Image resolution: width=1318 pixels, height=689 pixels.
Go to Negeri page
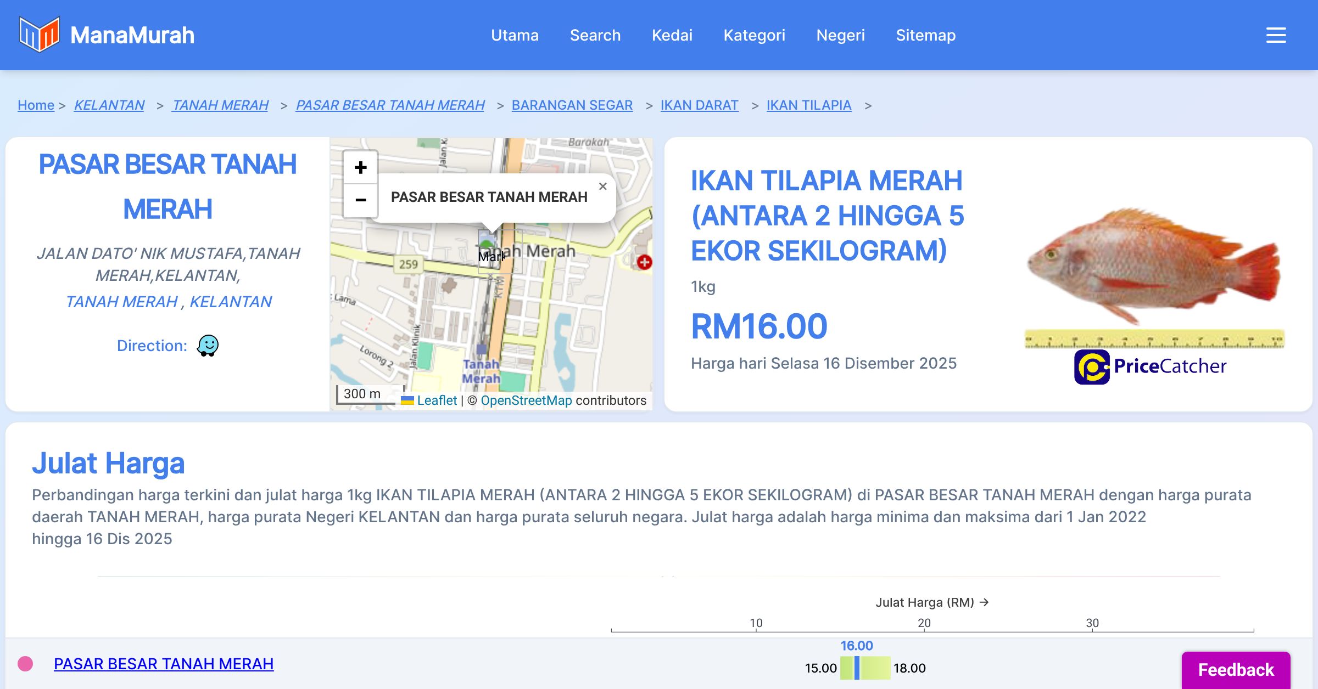click(840, 35)
